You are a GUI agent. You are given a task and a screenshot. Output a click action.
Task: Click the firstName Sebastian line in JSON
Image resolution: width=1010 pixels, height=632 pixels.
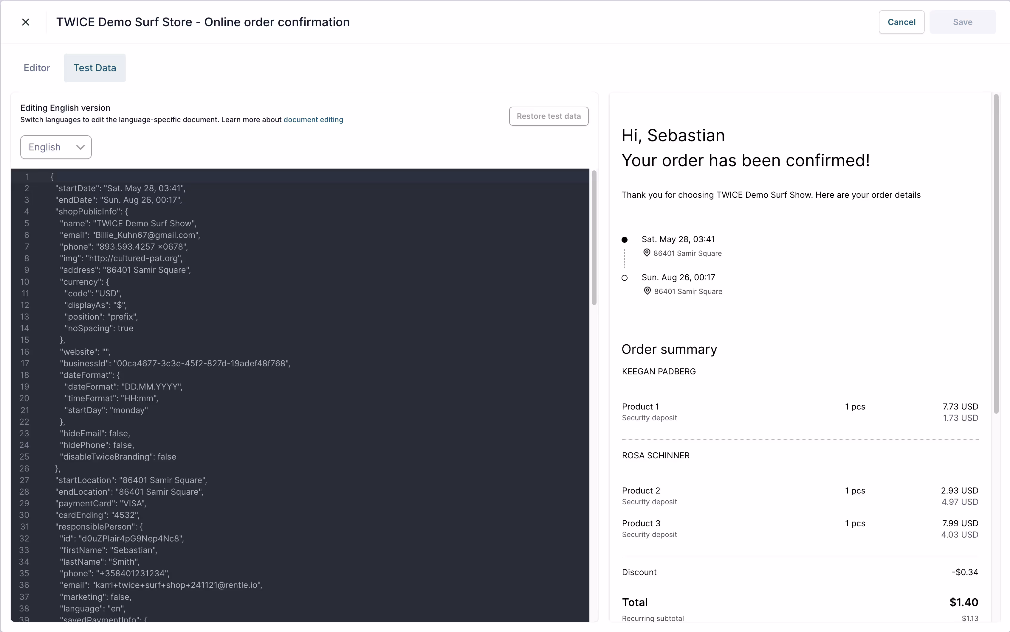click(109, 550)
